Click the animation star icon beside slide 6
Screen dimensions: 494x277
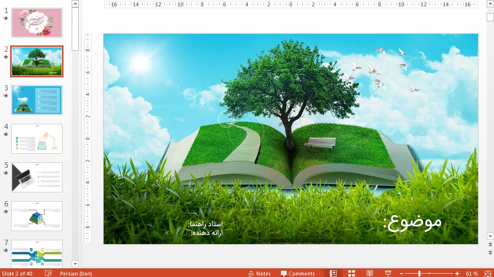point(6,212)
